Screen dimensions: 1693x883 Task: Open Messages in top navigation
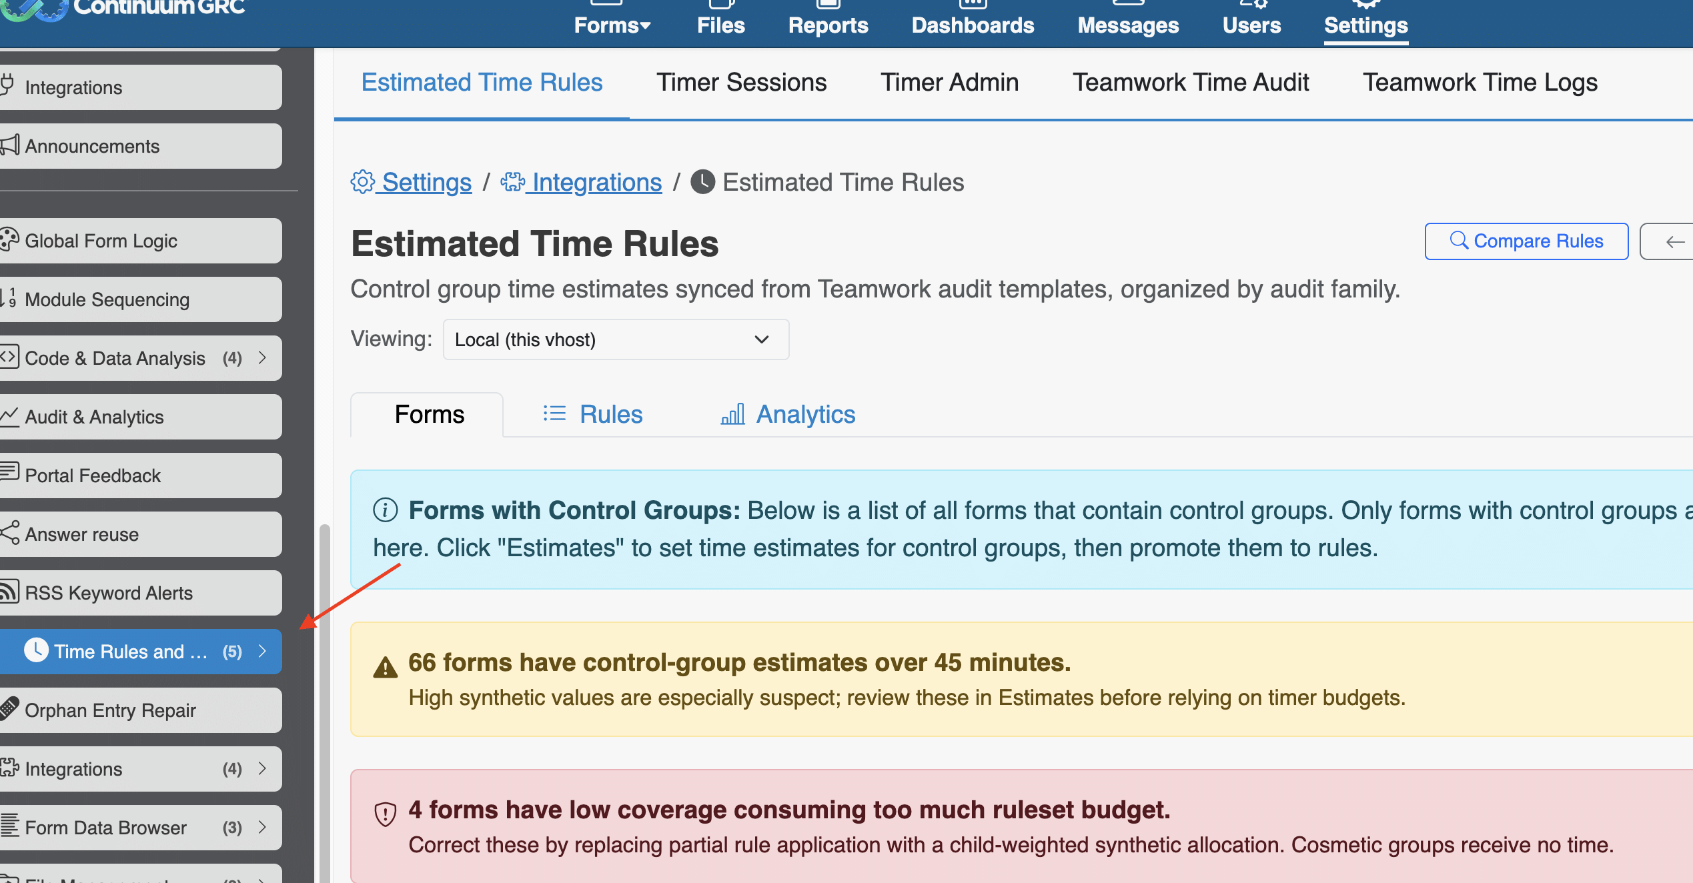pos(1128,20)
